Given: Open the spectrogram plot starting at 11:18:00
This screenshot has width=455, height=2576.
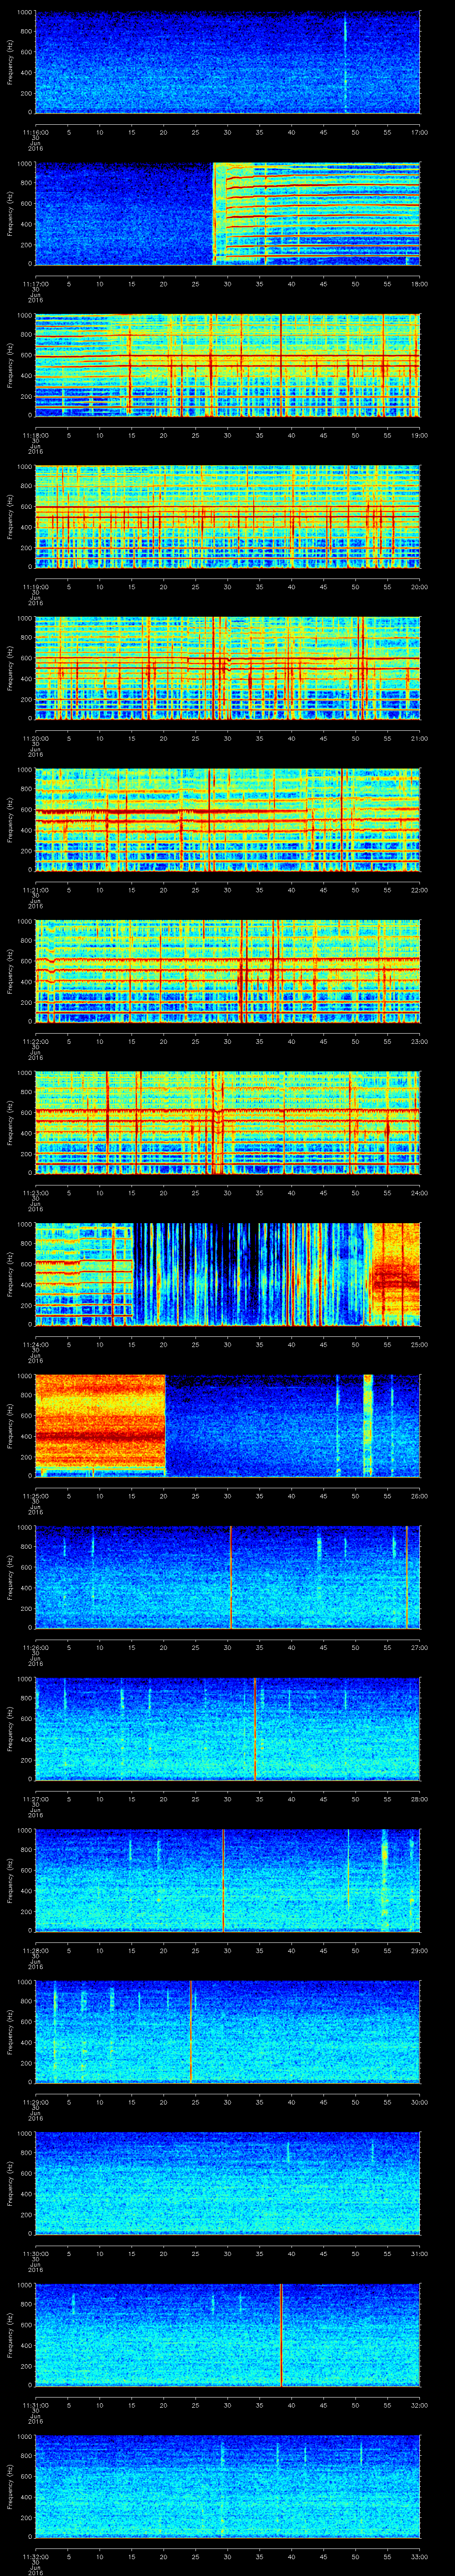Looking at the screenshot, I should 227,365.
